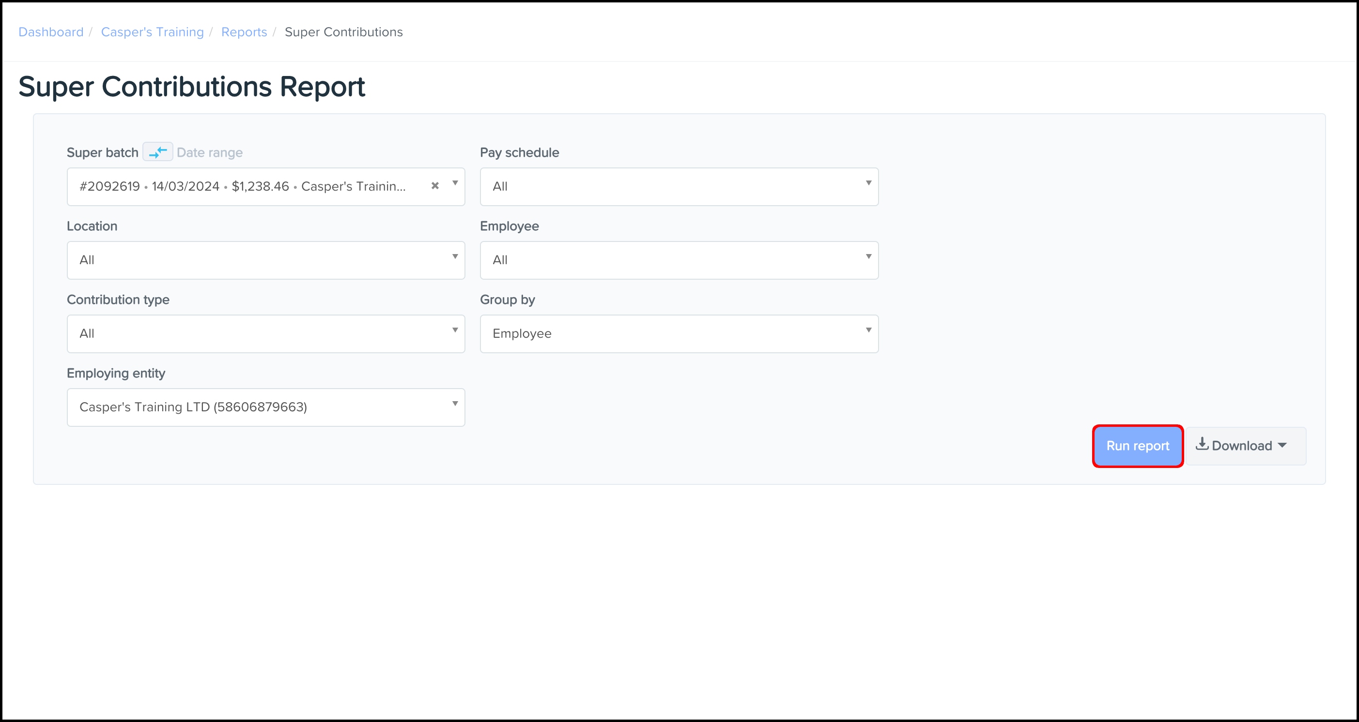1359x722 pixels.
Task: Expand the Pay schedule dropdown
Action: pos(679,187)
